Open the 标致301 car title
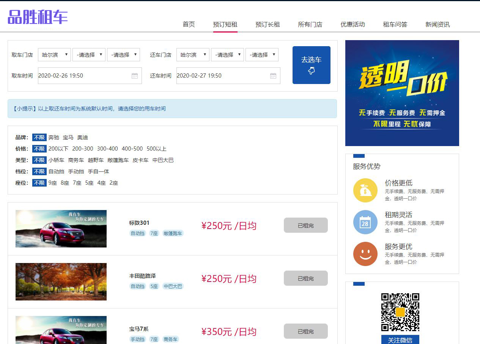 (139, 223)
